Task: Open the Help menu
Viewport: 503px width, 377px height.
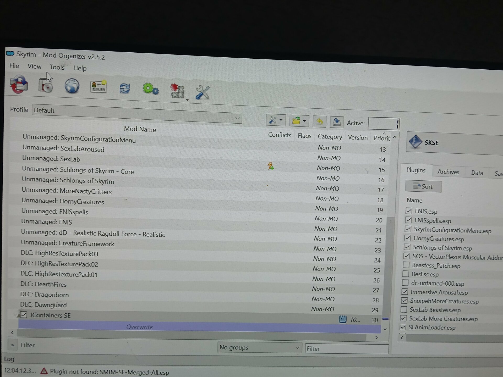Action: click(x=80, y=68)
